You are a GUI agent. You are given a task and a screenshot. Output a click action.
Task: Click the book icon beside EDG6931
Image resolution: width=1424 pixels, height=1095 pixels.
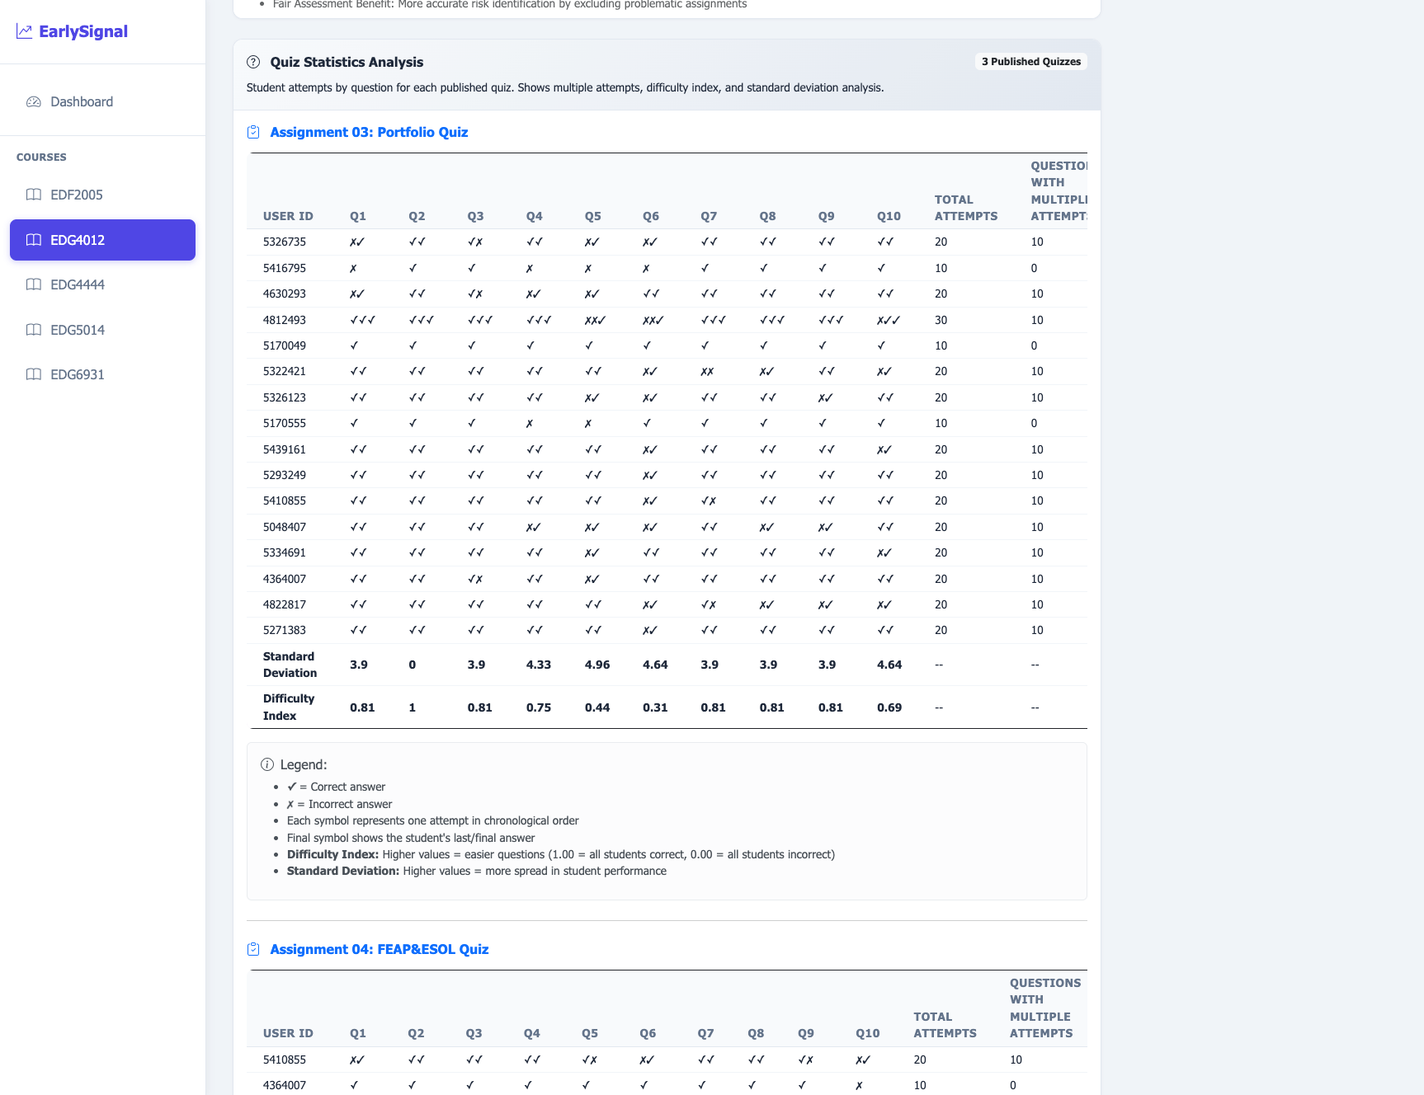34,374
